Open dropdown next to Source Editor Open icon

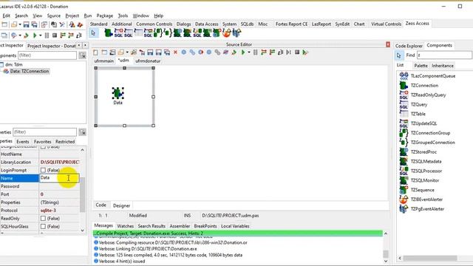pos(127,52)
